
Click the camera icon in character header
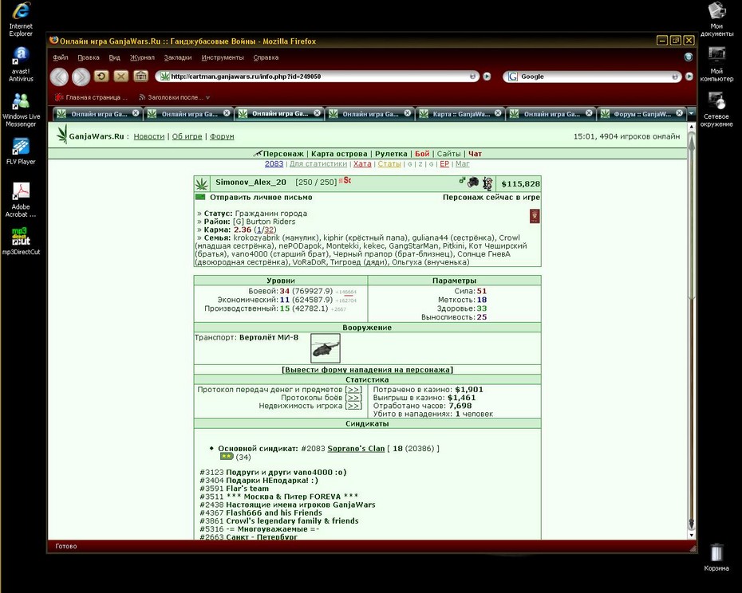point(473,182)
